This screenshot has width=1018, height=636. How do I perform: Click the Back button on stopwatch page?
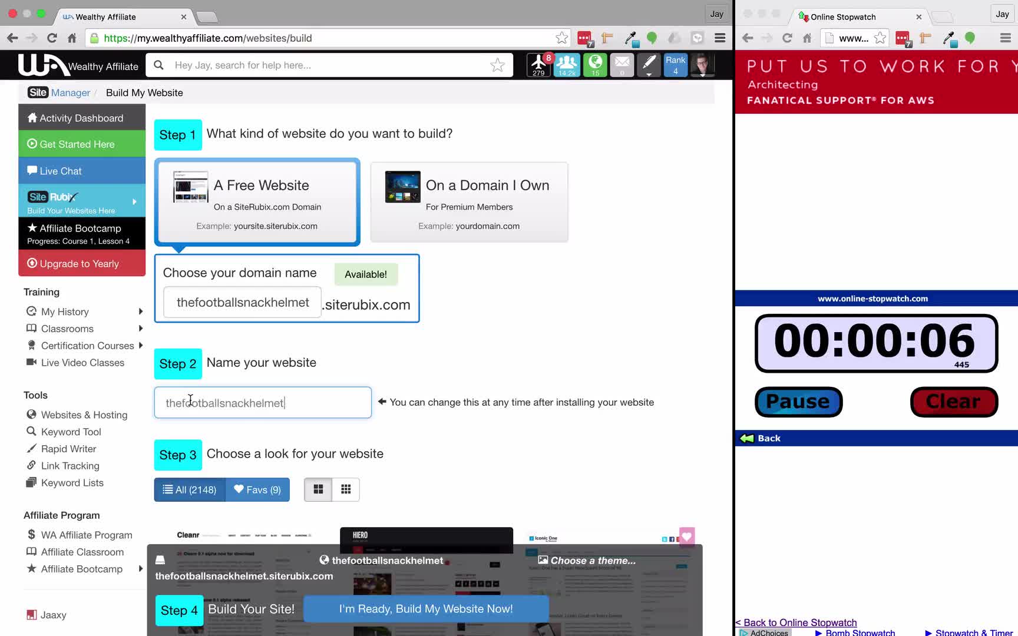(x=761, y=438)
